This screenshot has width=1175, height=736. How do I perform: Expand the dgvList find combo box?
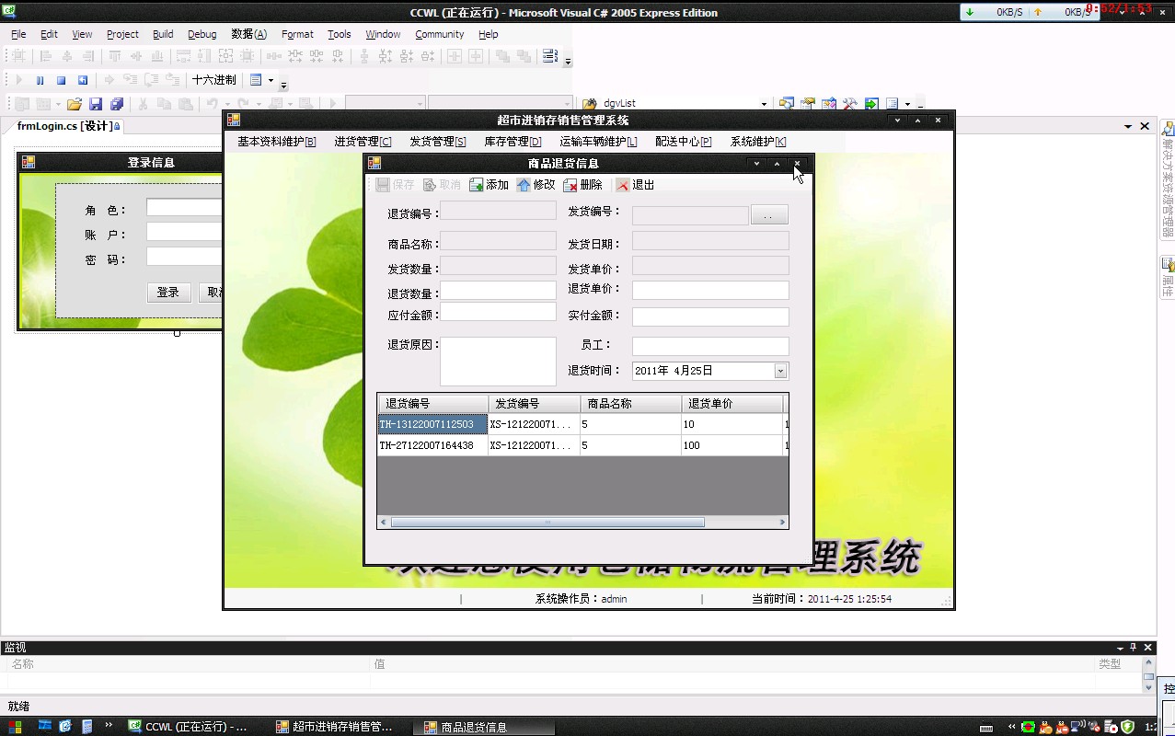764,104
